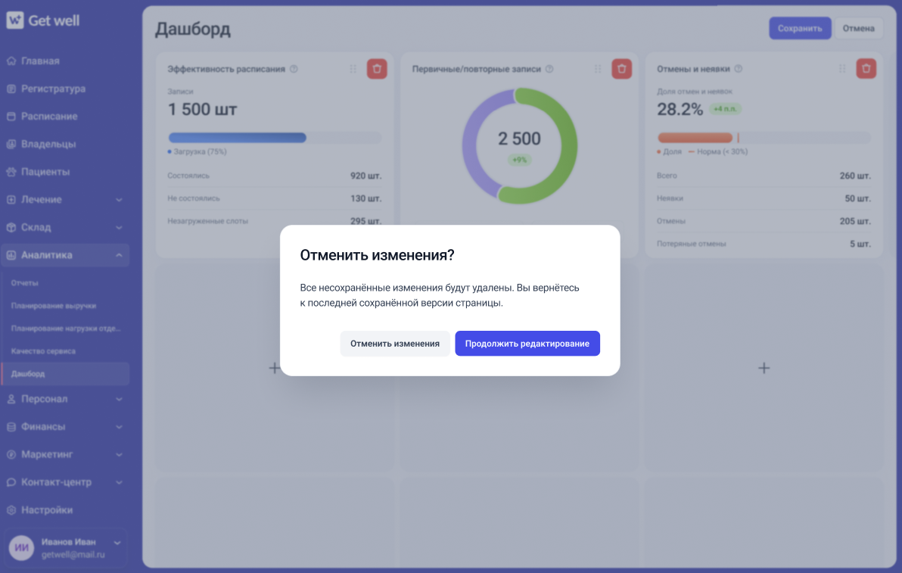Click the person icon beside Персонал
This screenshot has height=573, width=902.
[11, 399]
